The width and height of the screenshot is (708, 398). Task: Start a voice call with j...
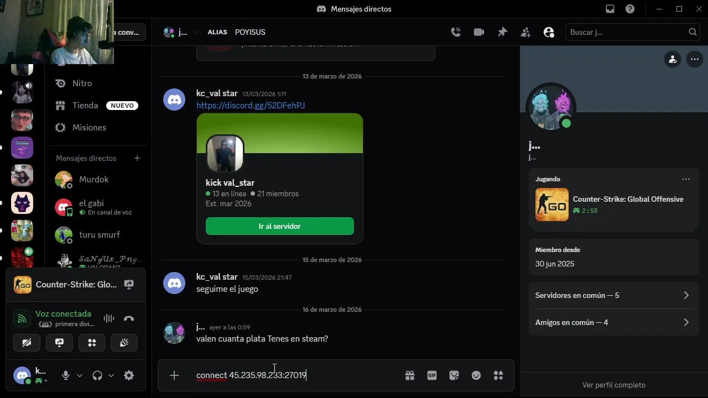456,32
